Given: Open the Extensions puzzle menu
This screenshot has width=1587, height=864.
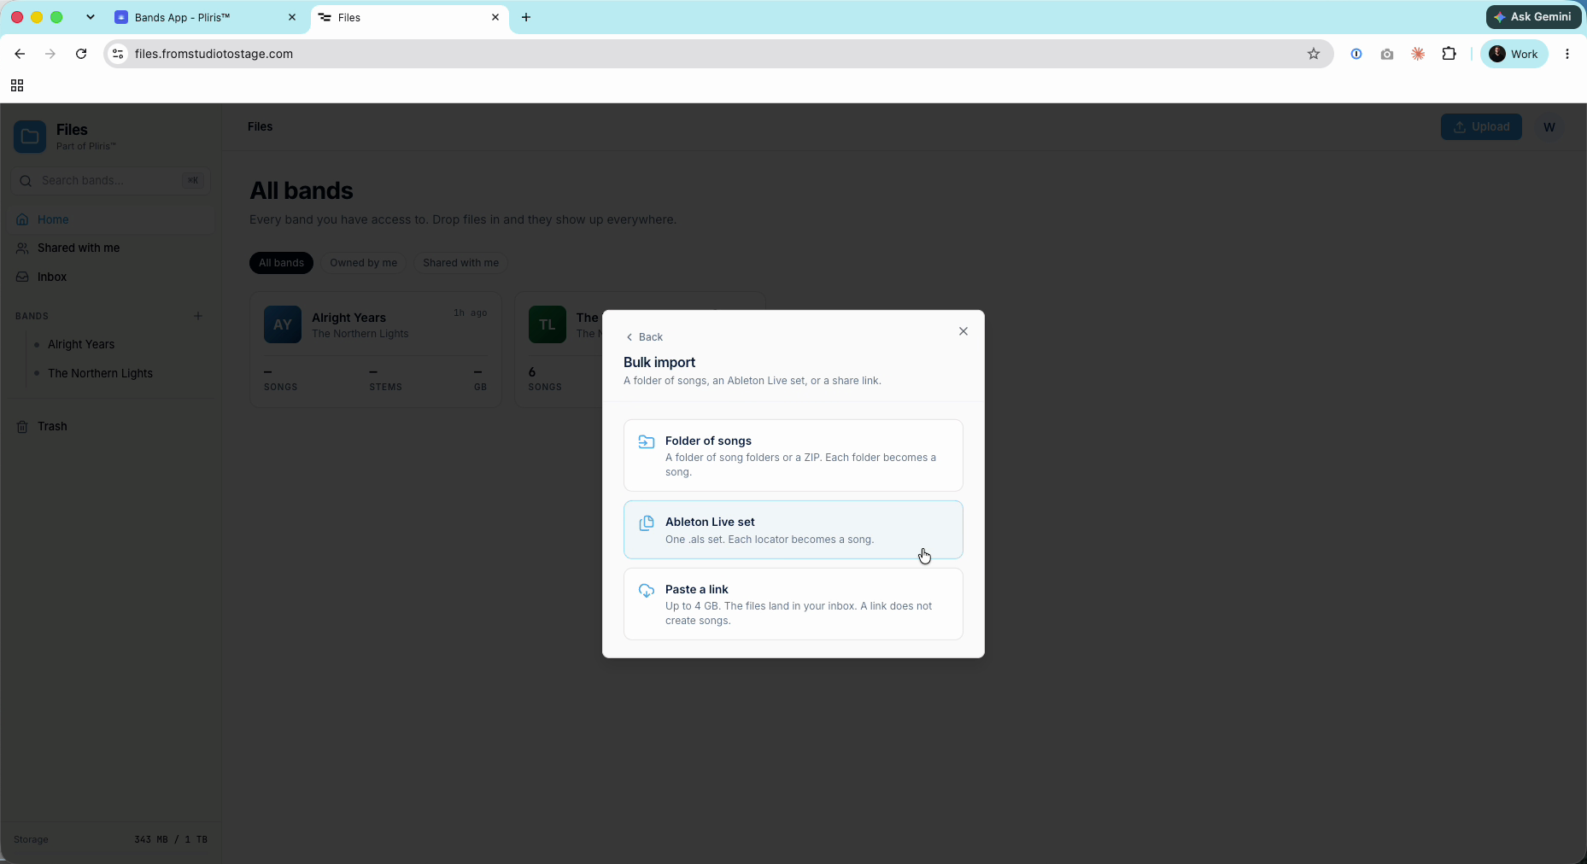Looking at the screenshot, I should click(1449, 54).
